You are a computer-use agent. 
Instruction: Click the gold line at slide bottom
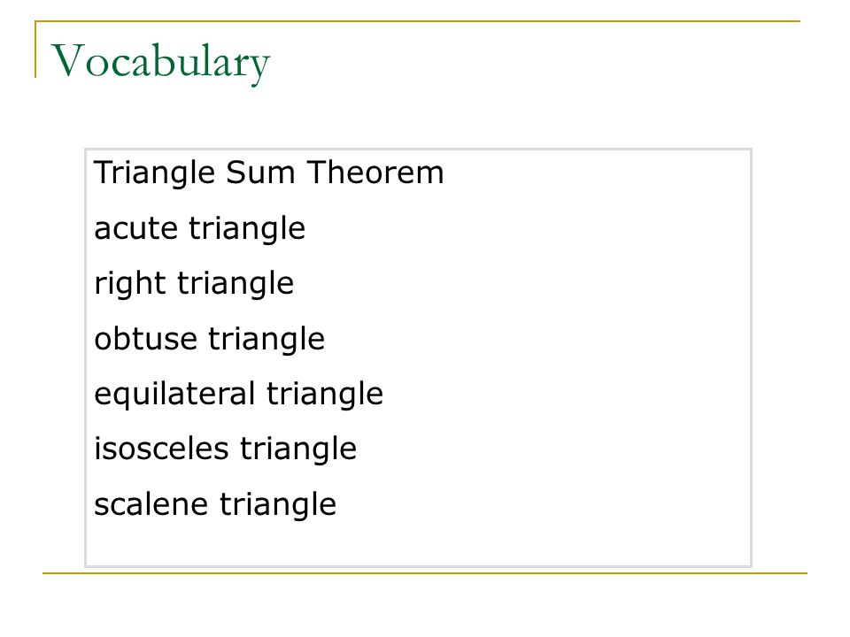pos(425,572)
